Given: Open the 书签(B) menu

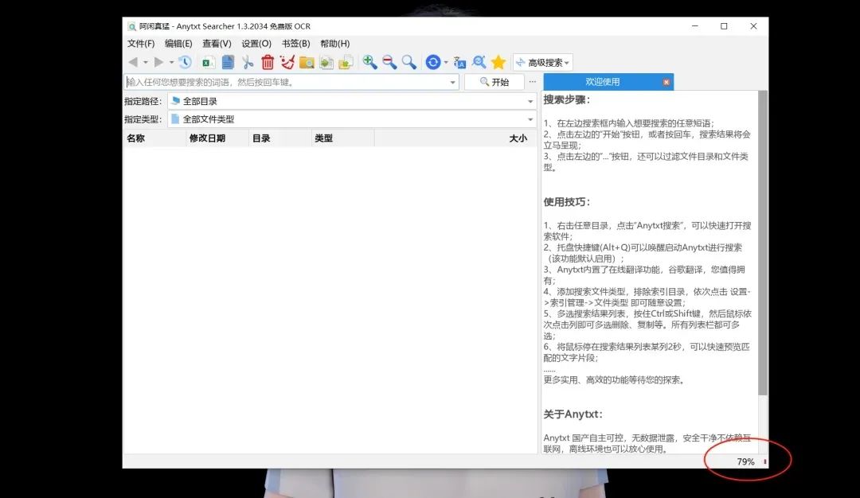Looking at the screenshot, I should pyautogui.click(x=295, y=43).
